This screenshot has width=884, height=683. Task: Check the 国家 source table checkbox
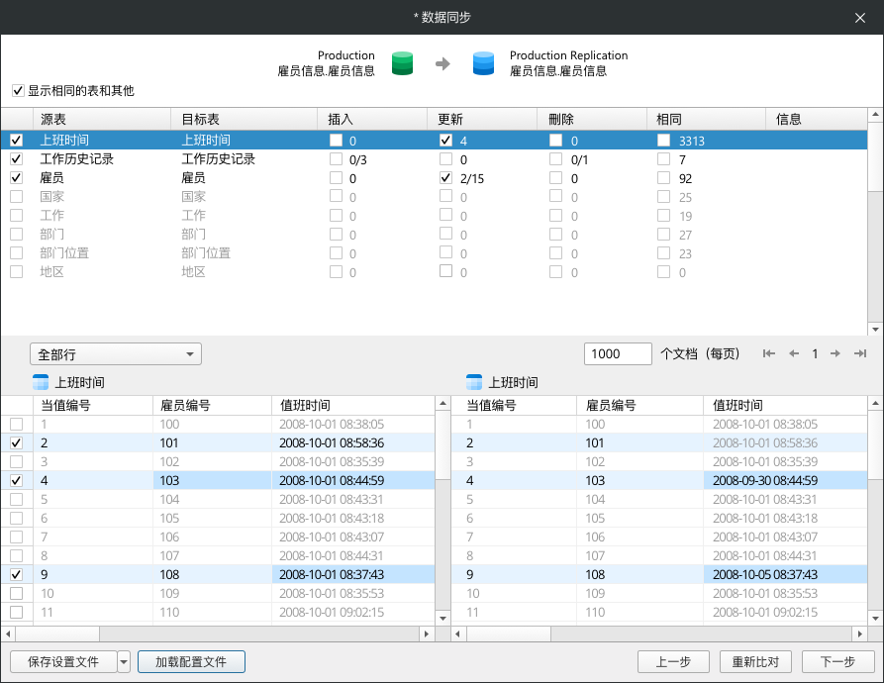[17, 197]
